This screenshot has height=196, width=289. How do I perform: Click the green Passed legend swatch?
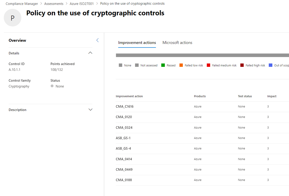[x=163, y=65]
